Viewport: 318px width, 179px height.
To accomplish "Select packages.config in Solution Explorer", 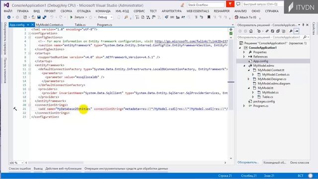I will tap(264, 101).
